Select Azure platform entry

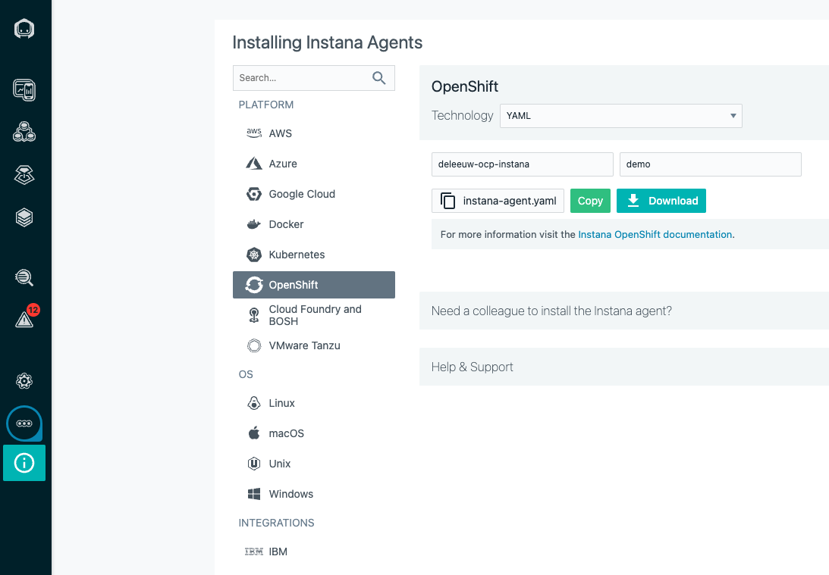[x=313, y=164]
